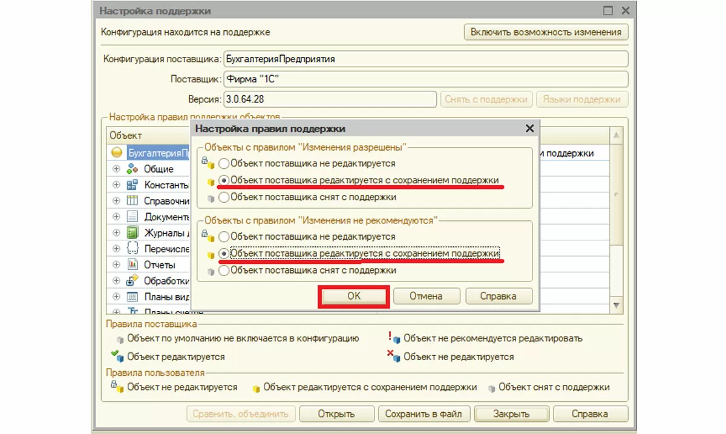Select 'снят с поддержки' under Изменения не рекомендуются
Screen dimensions: 726x434
(224, 270)
